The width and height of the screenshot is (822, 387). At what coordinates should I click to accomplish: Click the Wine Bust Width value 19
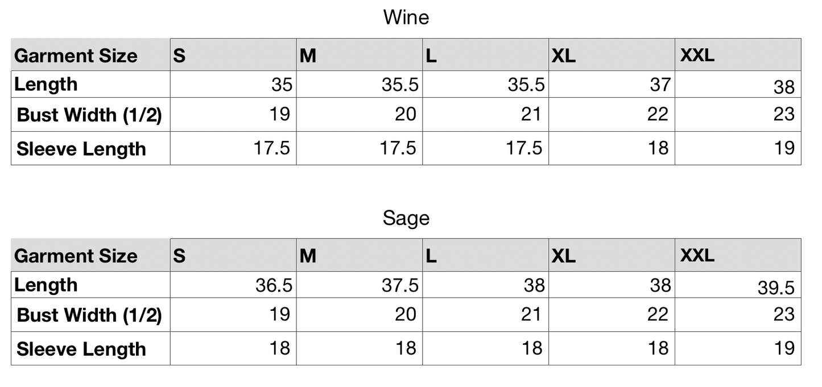pos(279,114)
